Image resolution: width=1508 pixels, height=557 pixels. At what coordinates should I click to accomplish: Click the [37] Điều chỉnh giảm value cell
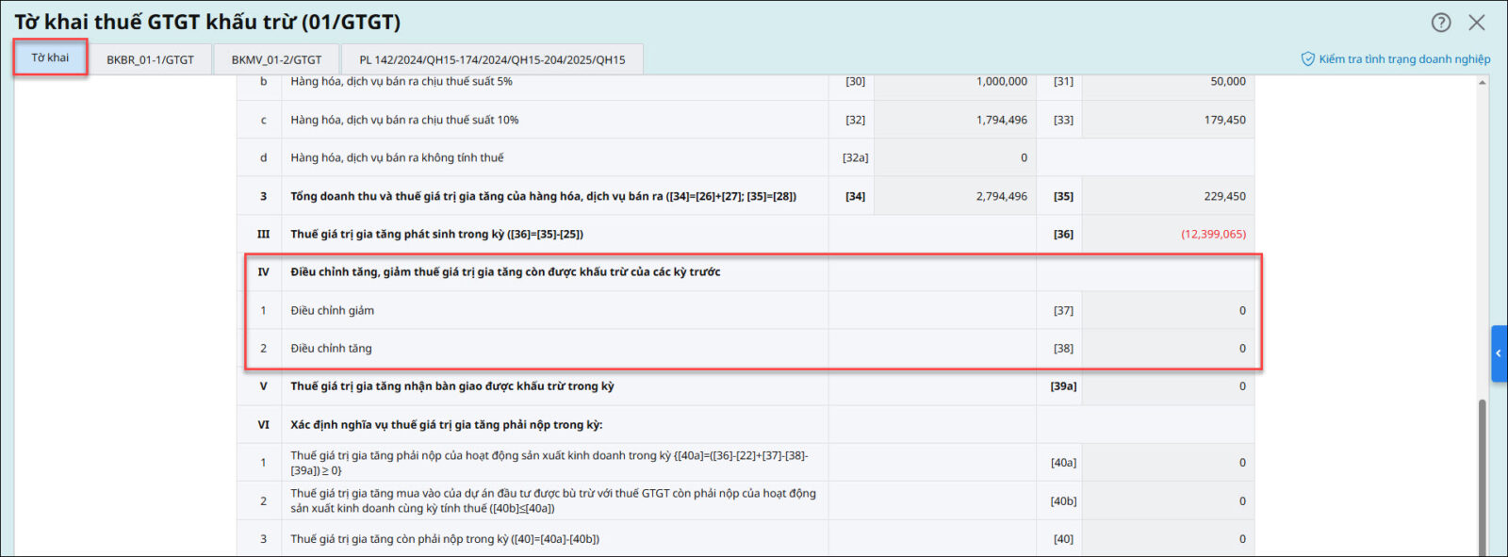click(x=1167, y=310)
